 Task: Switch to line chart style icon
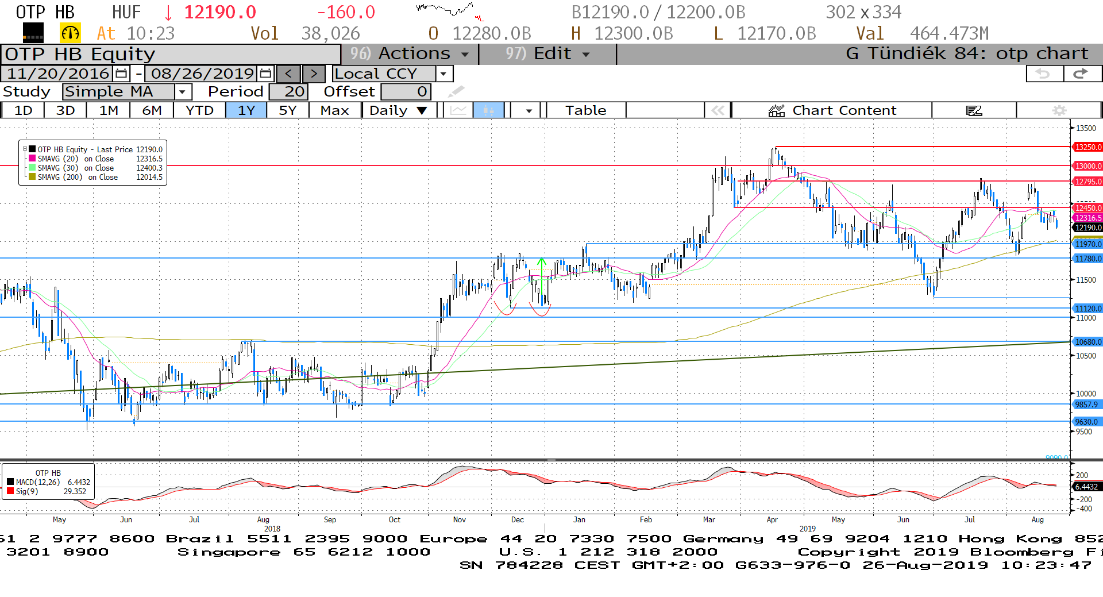458,110
